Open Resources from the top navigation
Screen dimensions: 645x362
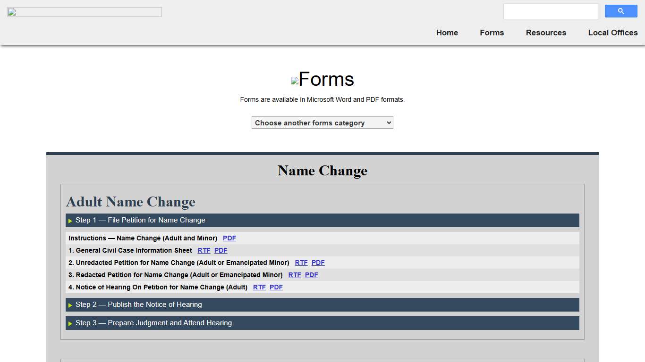(546, 33)
